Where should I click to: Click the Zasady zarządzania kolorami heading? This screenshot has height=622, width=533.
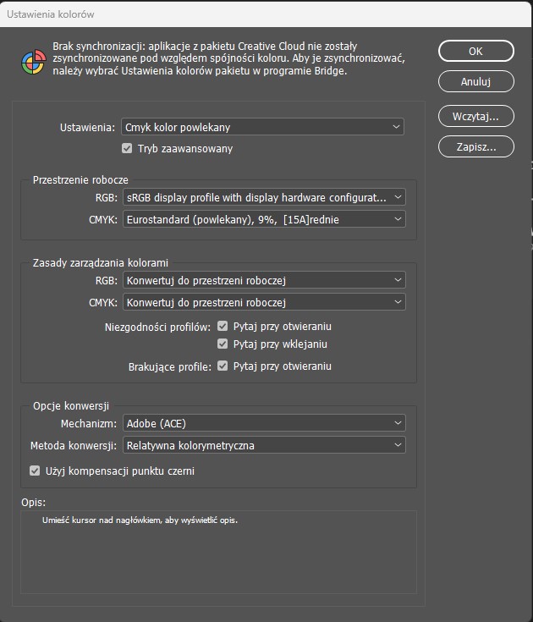click(101, 262)
